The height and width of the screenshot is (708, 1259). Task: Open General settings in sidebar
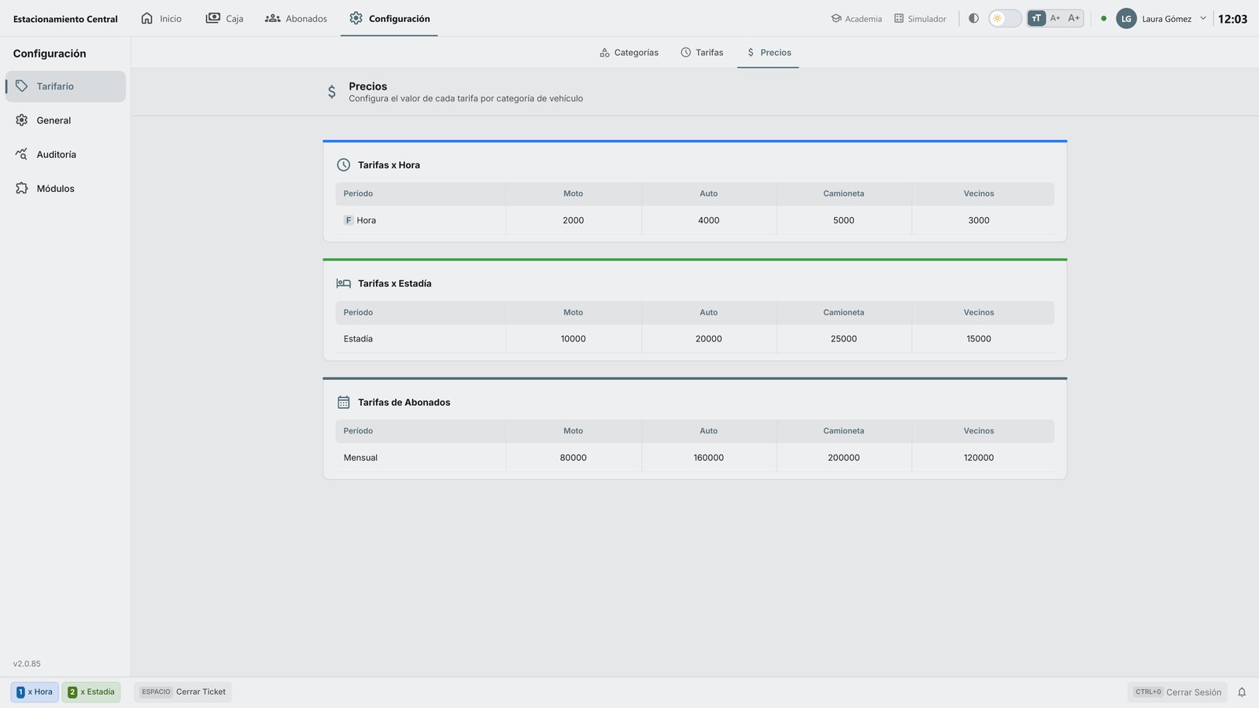pos(65,120)
